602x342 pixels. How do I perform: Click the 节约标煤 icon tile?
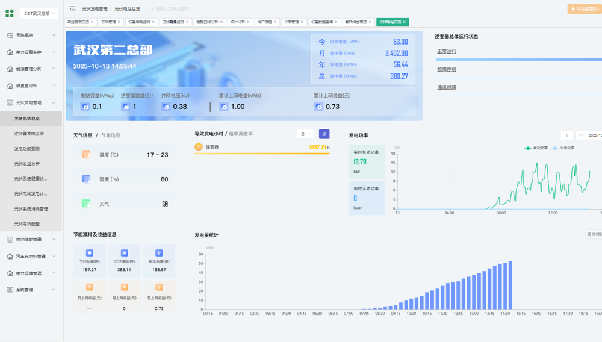(x=89, y=253)
